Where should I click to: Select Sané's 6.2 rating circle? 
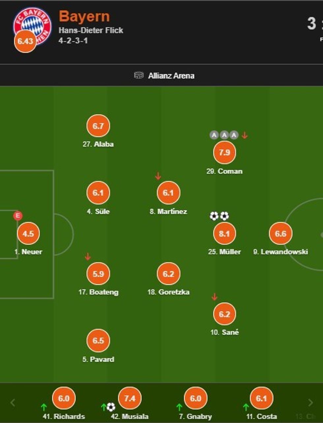(x=224, y=314)
